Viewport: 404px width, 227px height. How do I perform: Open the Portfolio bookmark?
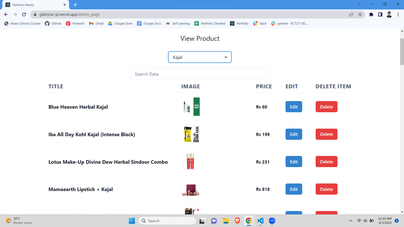(x=239, y=23)
